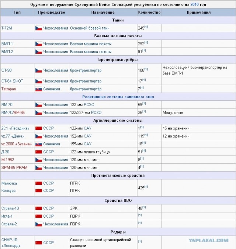236x249 pixels.
Task: Open the Малютка link
Action: [x=9, y=183]
